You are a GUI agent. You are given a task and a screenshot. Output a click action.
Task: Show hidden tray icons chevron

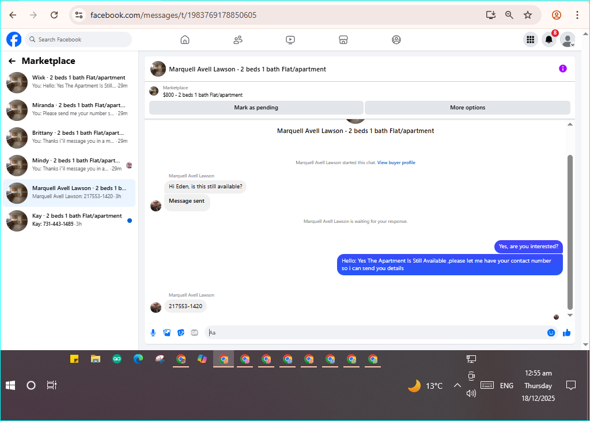457,385
